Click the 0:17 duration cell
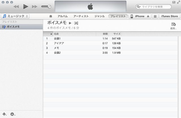The height and width of the screenshot is (118, 181). pyautogui.click(x=105, y=43)
